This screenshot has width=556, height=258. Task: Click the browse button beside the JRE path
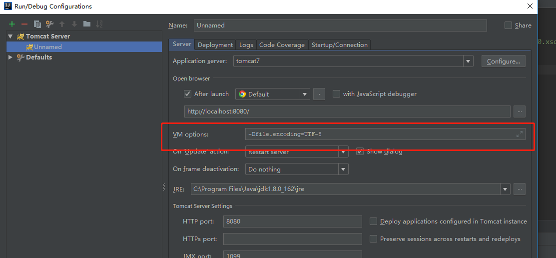520,189
